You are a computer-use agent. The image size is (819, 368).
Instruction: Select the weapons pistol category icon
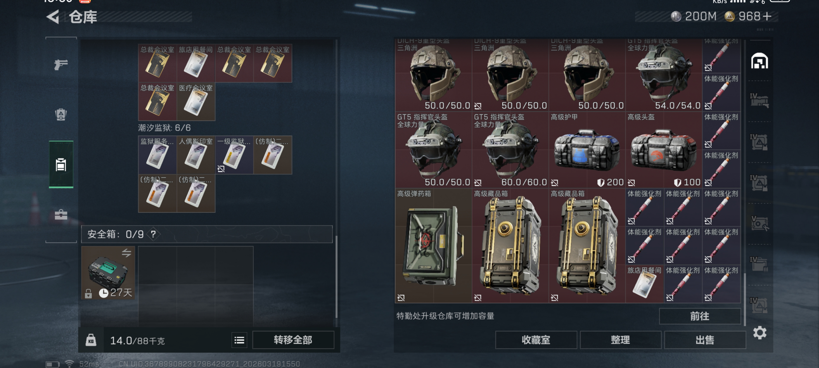tap(61, 65)
